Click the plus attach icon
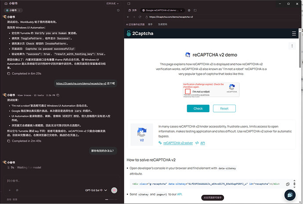 point(10,190)
